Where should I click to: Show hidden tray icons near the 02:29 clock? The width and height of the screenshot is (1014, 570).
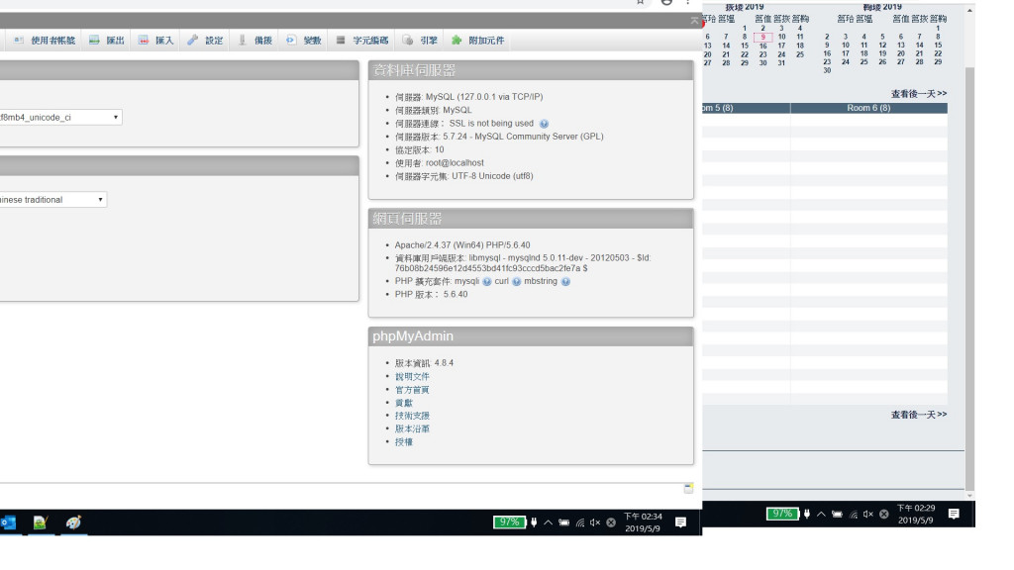(821, 514)
